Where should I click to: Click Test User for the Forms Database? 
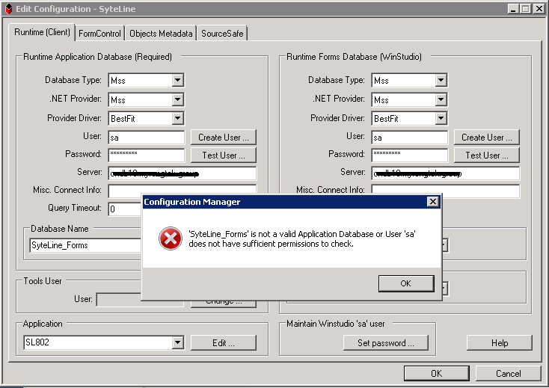pos(487,155)
